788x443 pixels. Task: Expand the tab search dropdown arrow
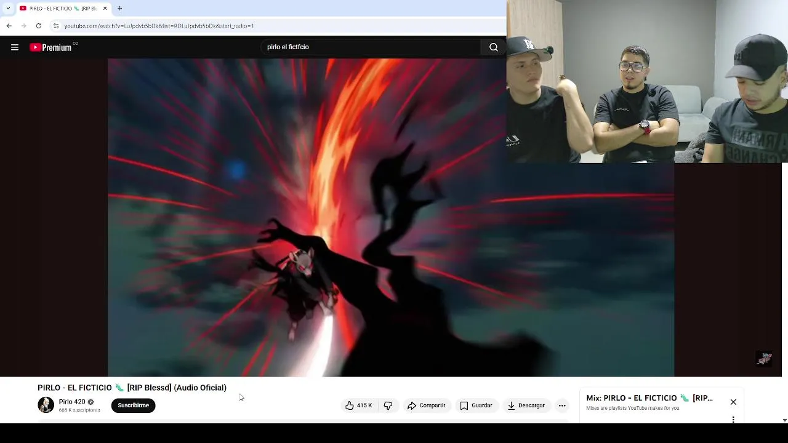coord(7,8)
